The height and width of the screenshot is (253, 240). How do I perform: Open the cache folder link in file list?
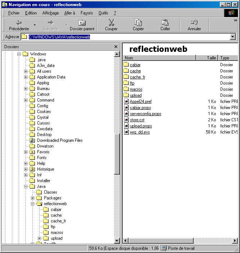click(135, 71)
